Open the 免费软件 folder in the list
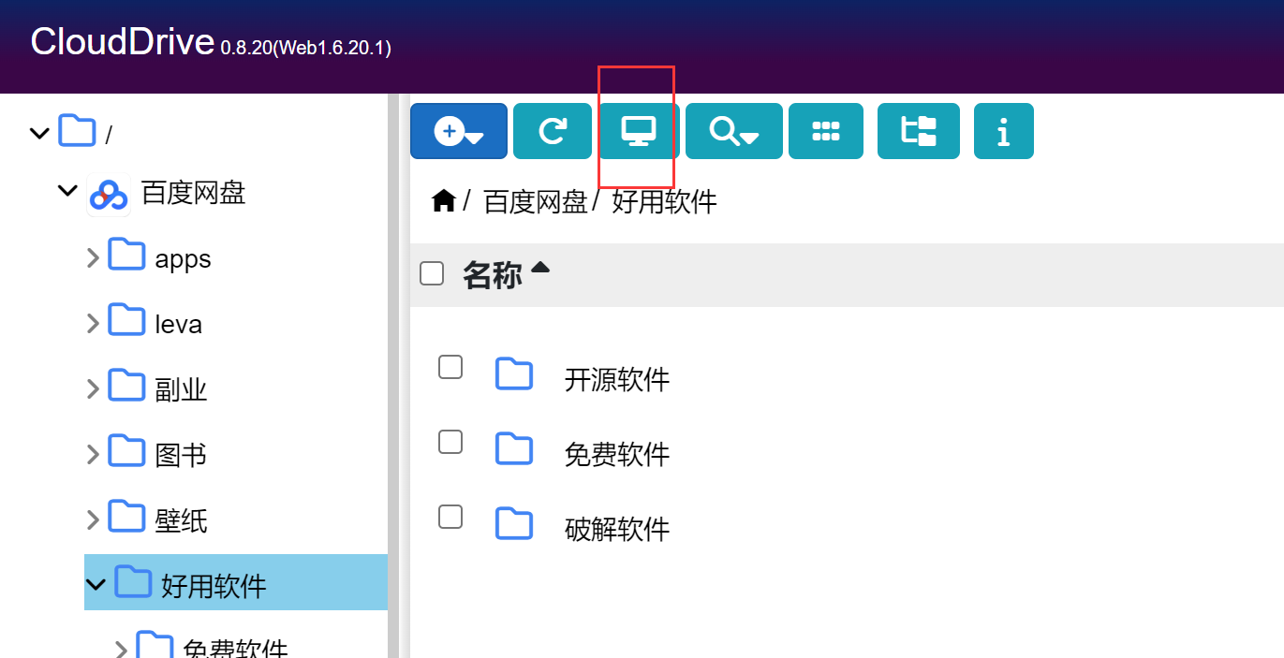The height and width of the screenshot is (658, 1284). 618,453
